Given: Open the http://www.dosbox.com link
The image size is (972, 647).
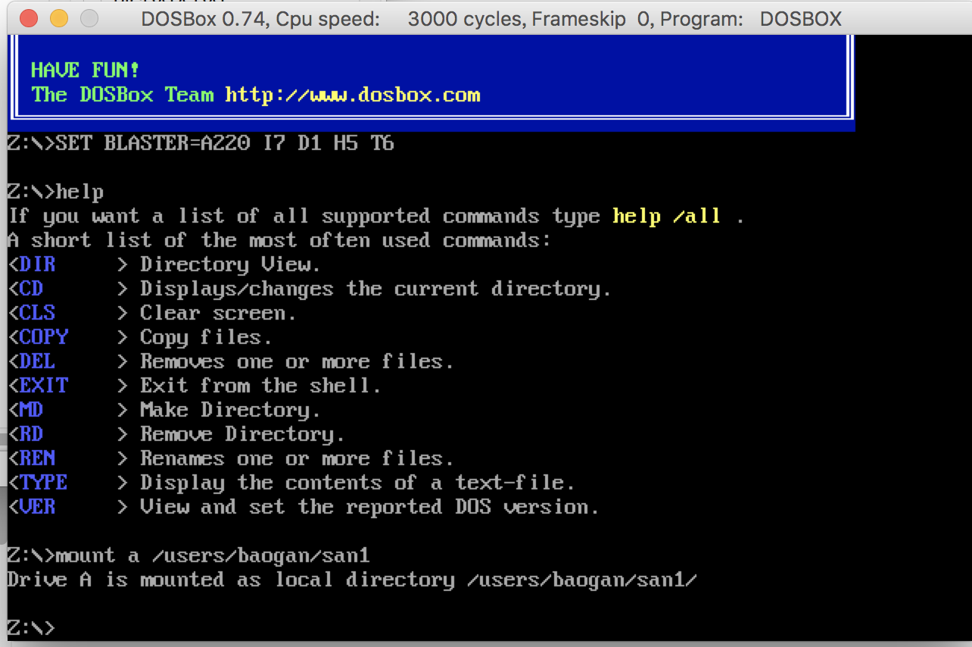Looking at the screenshot, I should pyautogui.click(x=353, y=95).
